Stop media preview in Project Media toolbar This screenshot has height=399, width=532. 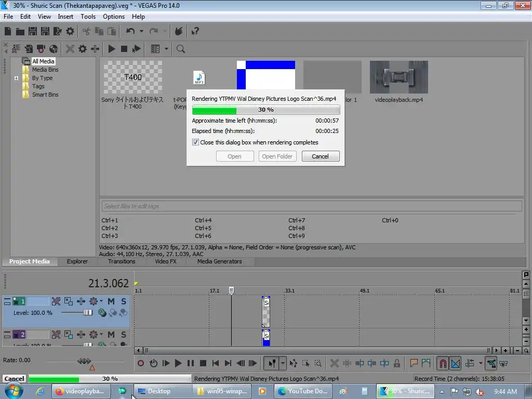[x=124, y=49]
